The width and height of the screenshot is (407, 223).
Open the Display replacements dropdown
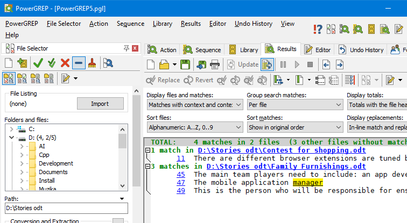pyautogui.click(x=377, y=127)
